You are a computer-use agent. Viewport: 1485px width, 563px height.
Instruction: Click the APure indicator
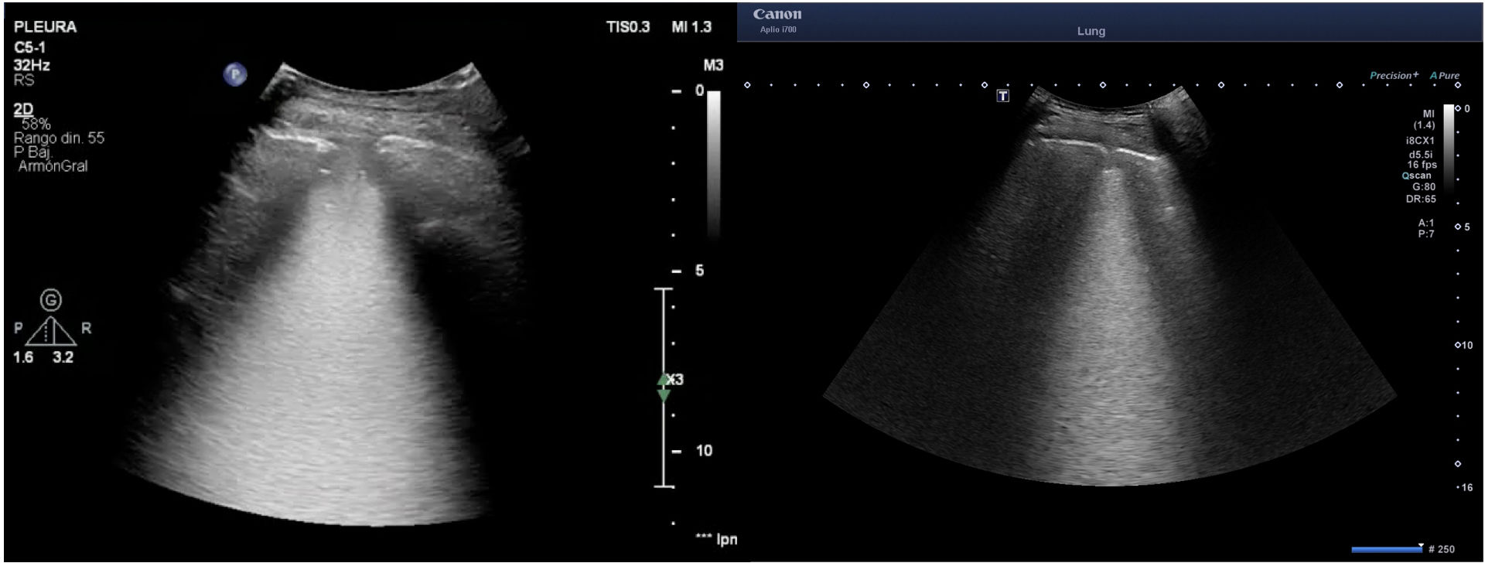(x=1444, y=76)
